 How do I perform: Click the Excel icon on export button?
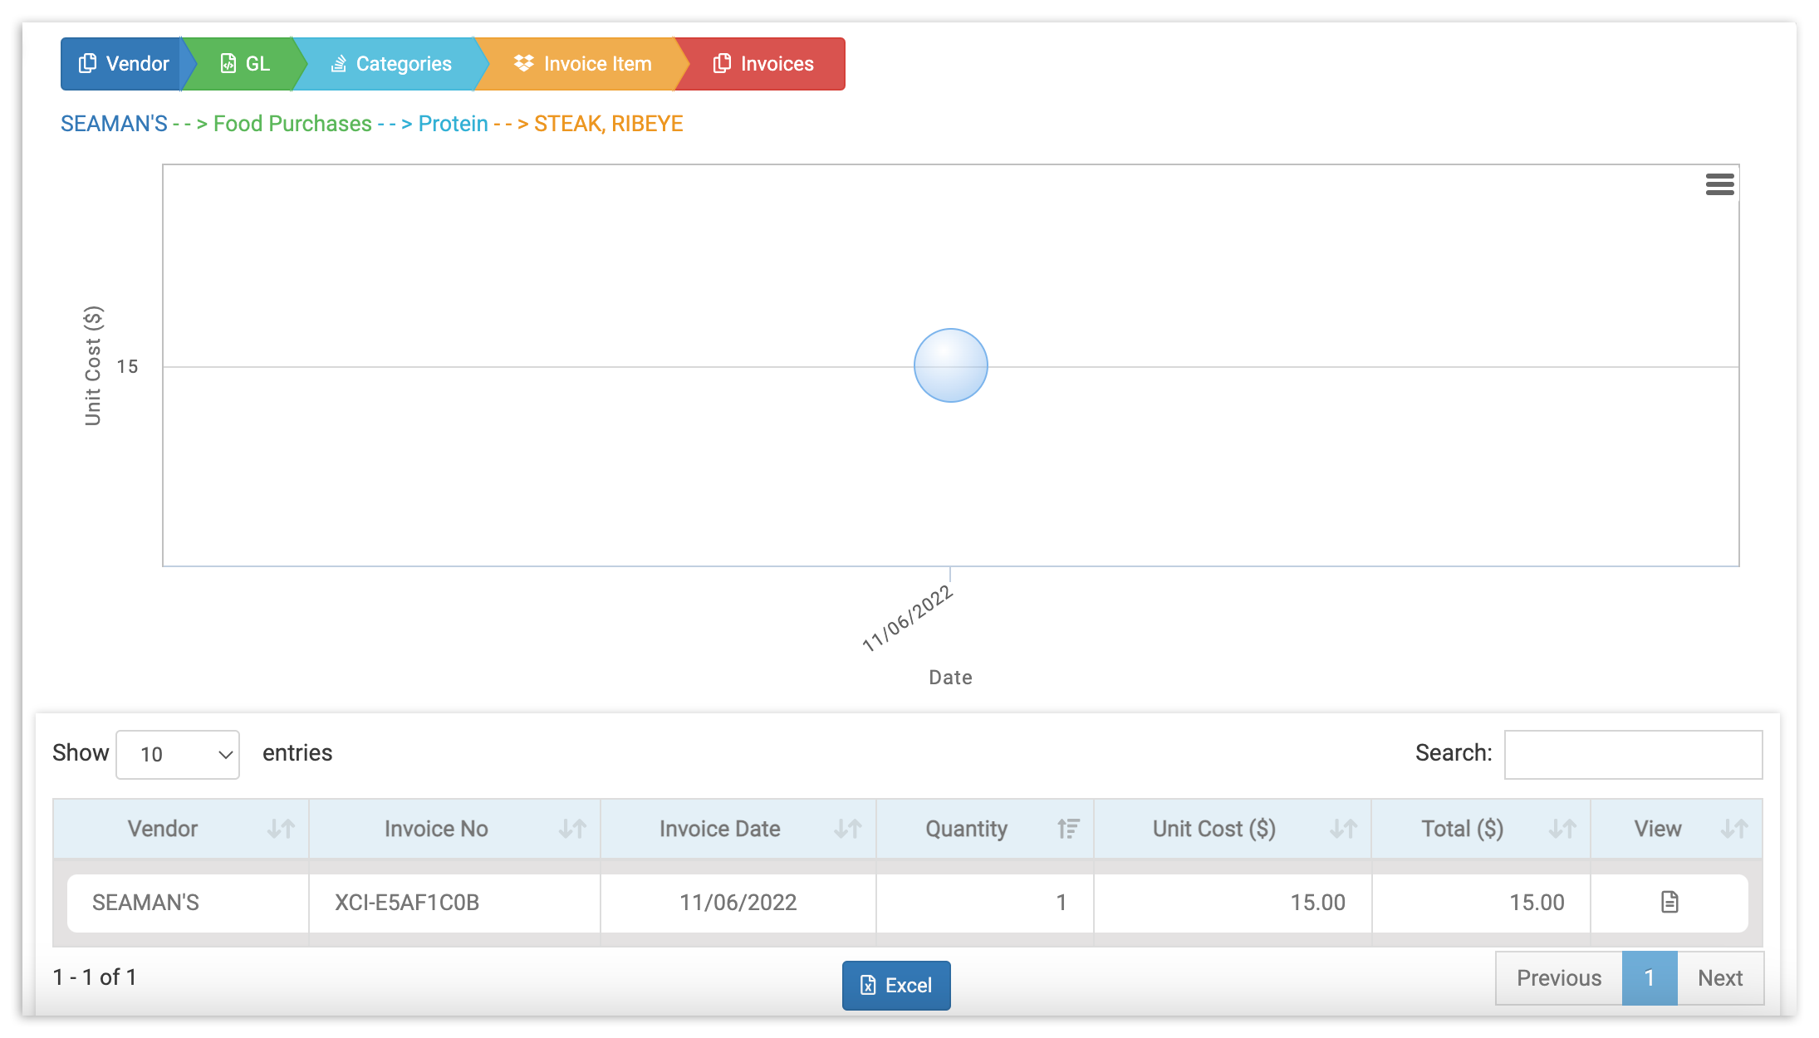coord(869,985)
